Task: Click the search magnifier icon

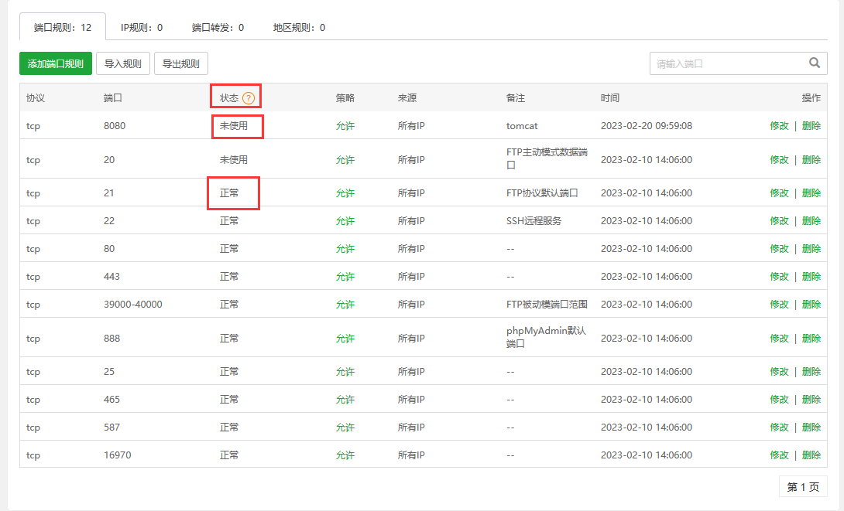Action: (x=814, y=63)
